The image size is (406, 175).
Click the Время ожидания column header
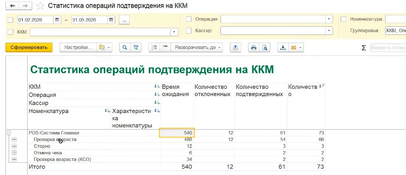pos(176,90)
